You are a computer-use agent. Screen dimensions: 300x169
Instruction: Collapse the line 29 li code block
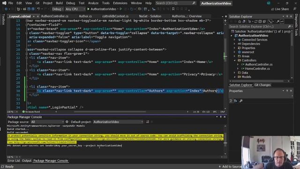coord(27,86)
